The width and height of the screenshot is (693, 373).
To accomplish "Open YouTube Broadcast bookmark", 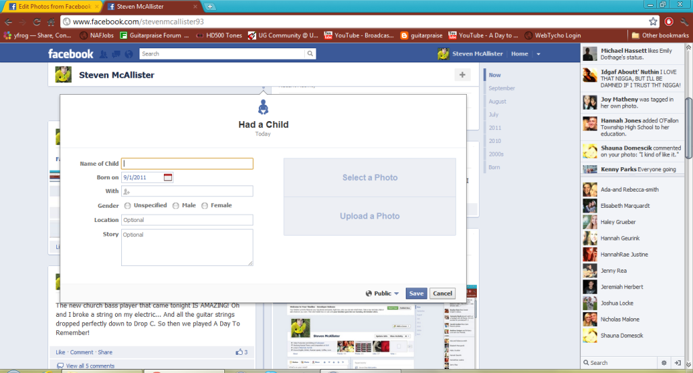I will (359, 35).
